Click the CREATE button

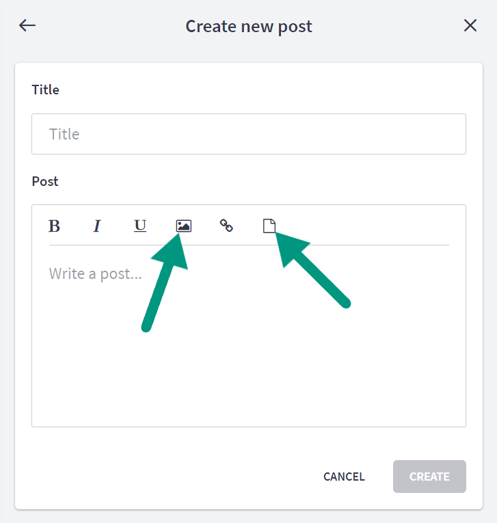pos(429,477)
